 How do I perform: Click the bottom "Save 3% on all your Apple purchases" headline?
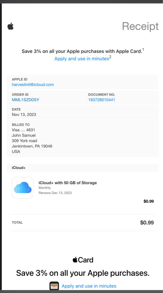(83, 273)
